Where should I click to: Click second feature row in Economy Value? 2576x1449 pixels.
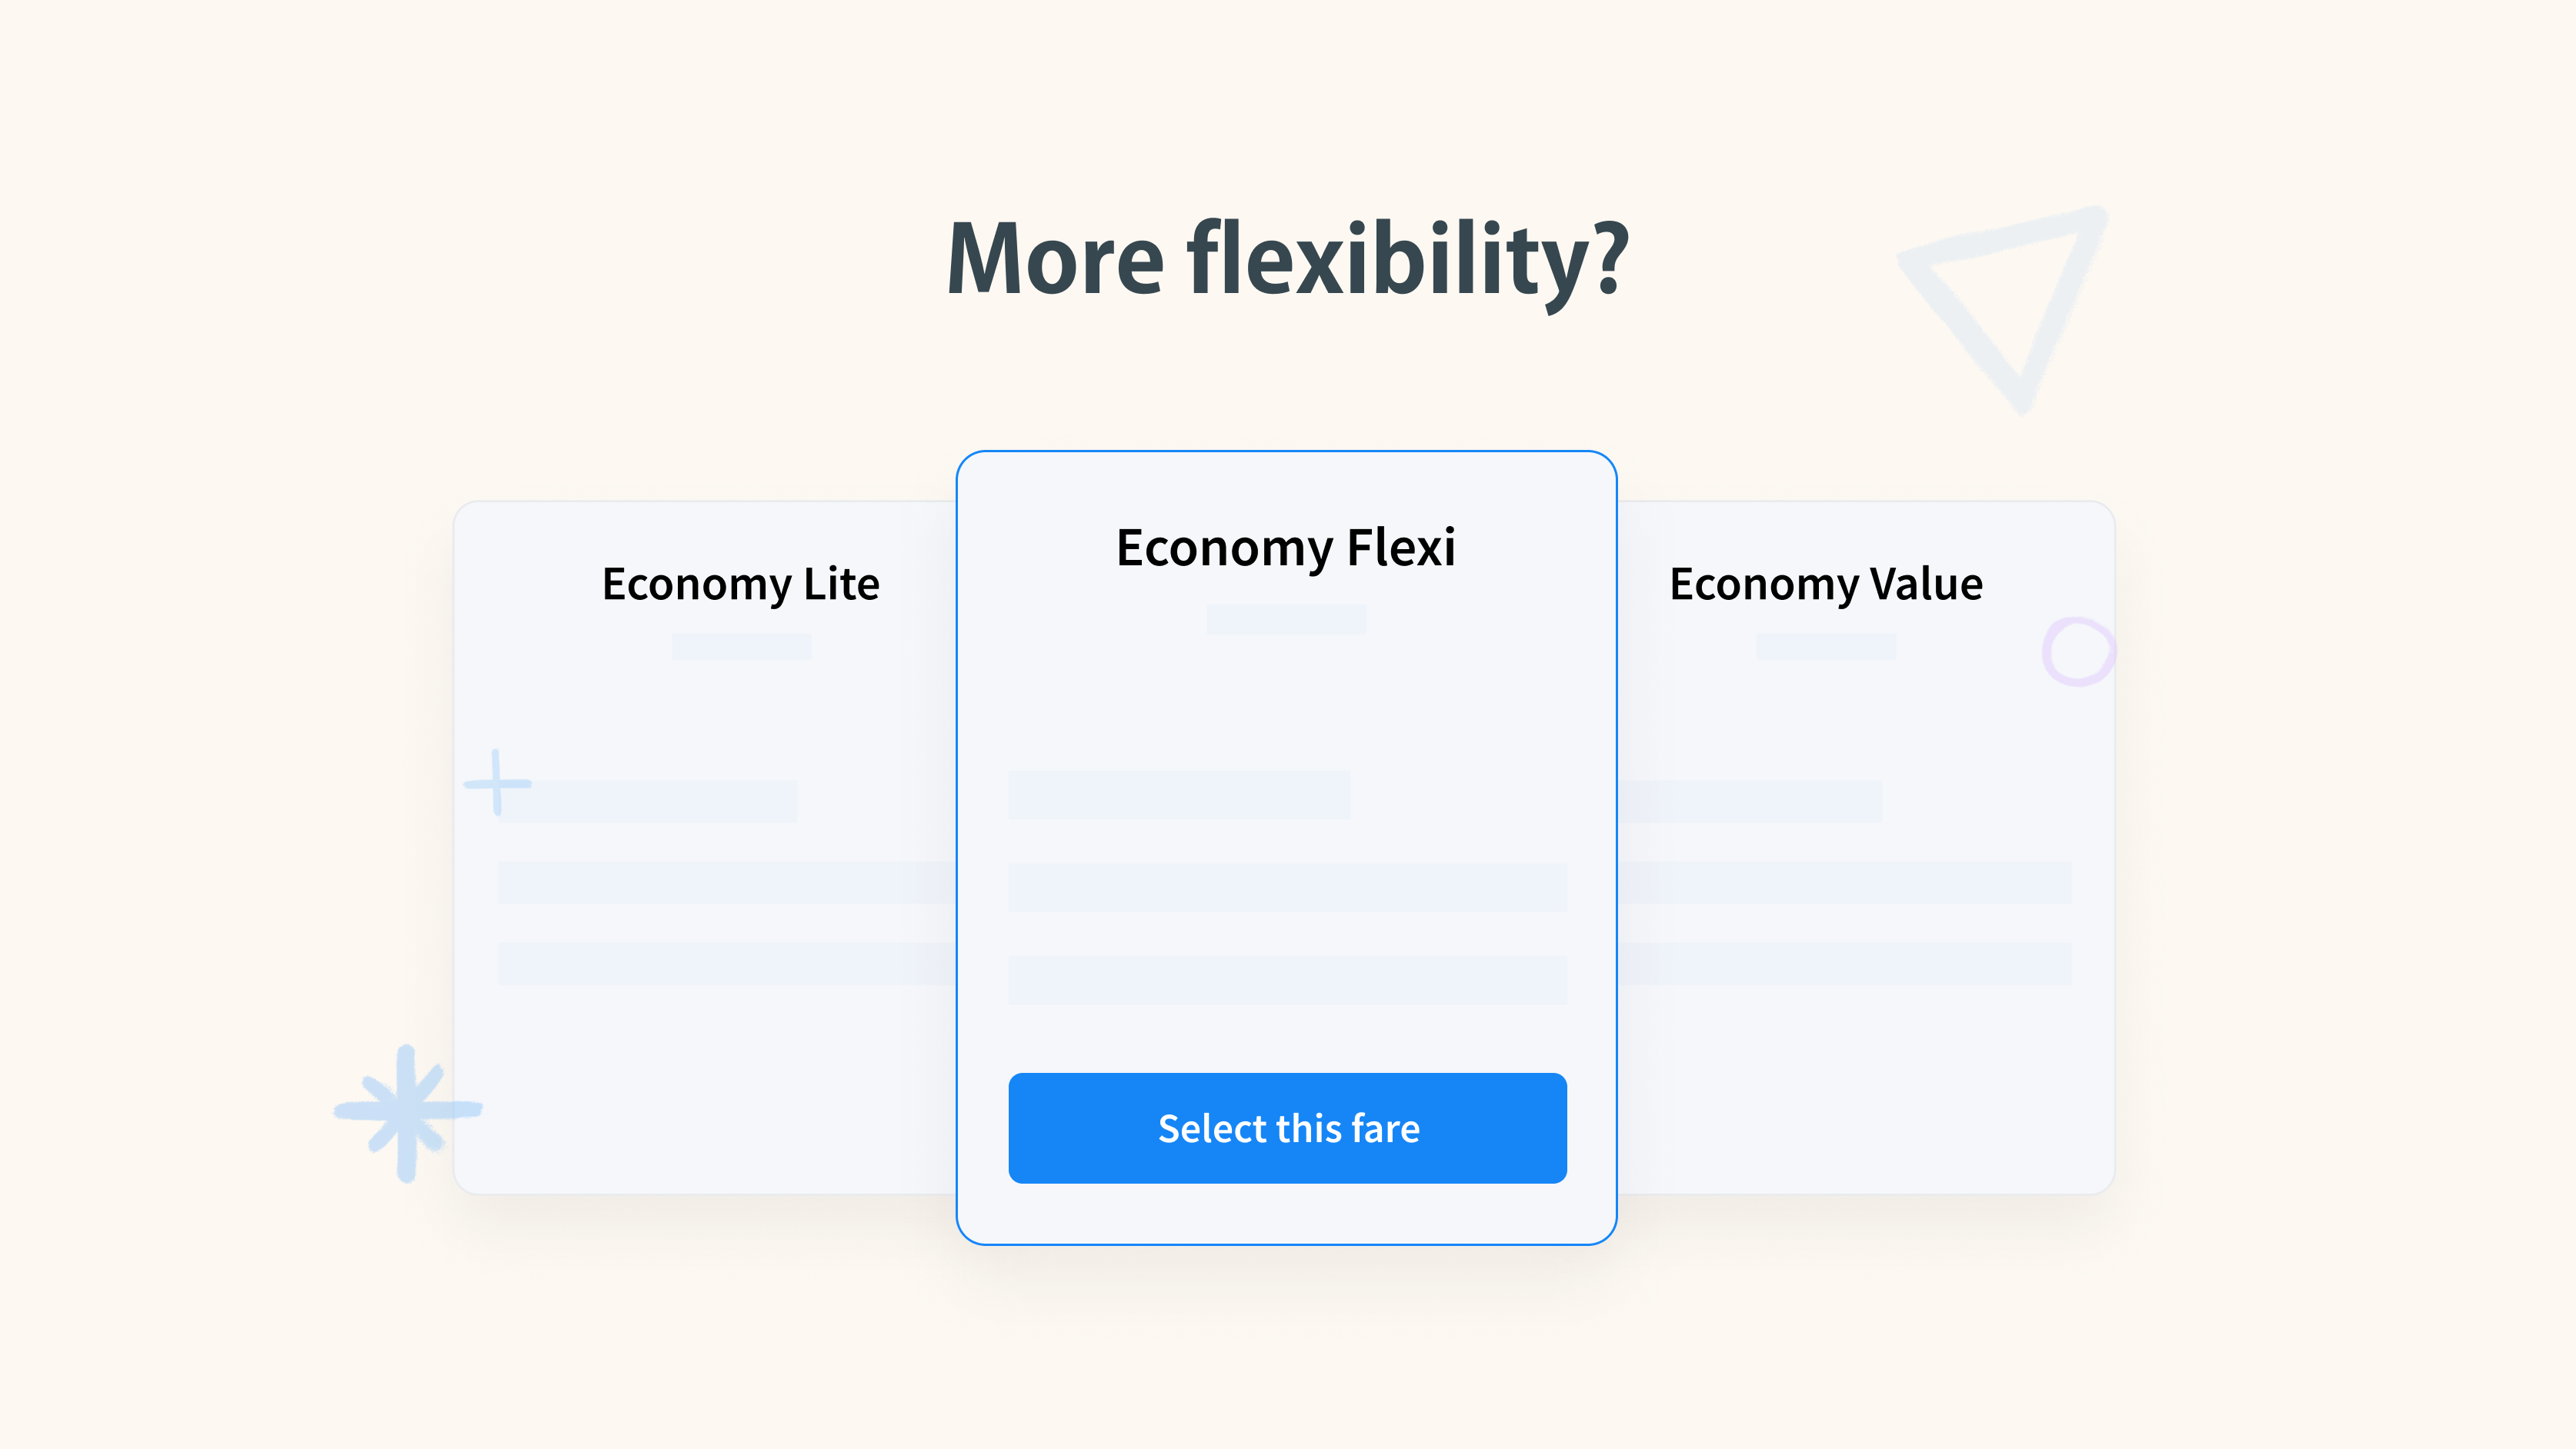pyautogui.click(x=1845, y=882)
